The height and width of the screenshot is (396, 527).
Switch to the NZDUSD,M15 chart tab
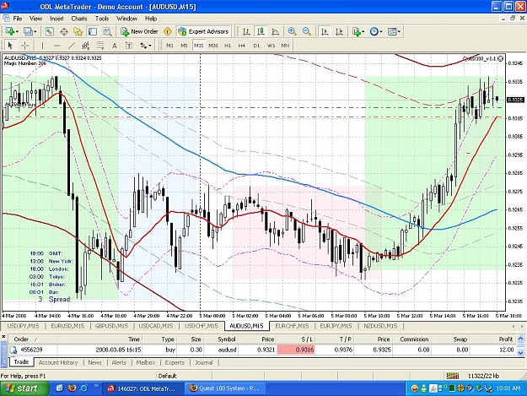(x=380, y=326)
